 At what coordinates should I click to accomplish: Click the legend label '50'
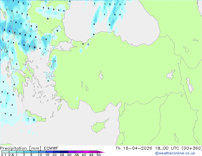click(98, 155)
